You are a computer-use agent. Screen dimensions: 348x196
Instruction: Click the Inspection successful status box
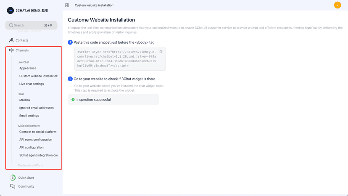pos(113,100)
